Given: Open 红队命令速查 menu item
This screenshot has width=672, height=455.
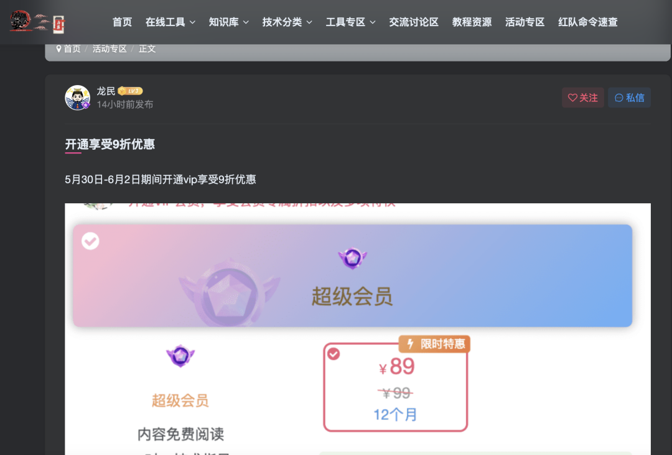Looking at the screenshot, I should pos(587,22).
